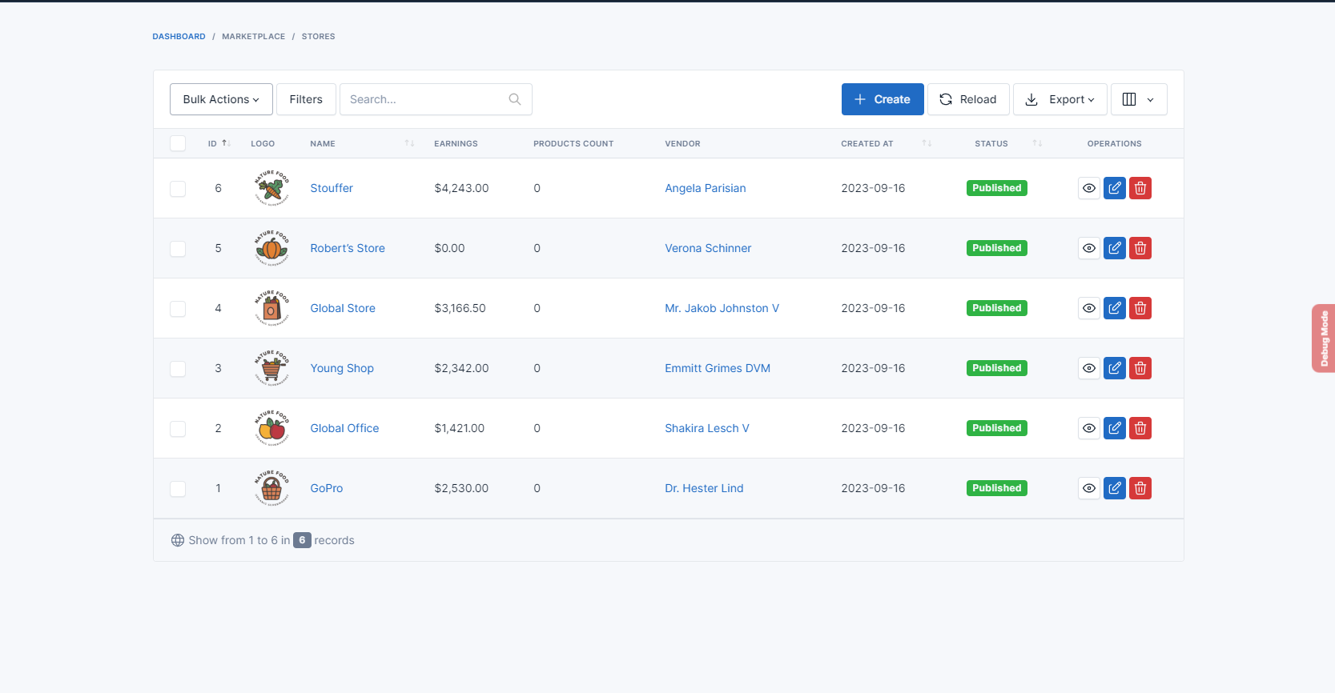Click the Stouffer store logo thumbnail
1335x693 pixels.
(x=271, y=188)
